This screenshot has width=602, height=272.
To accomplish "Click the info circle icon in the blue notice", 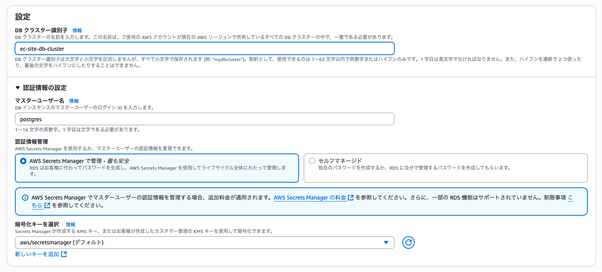I will (25, 198).
